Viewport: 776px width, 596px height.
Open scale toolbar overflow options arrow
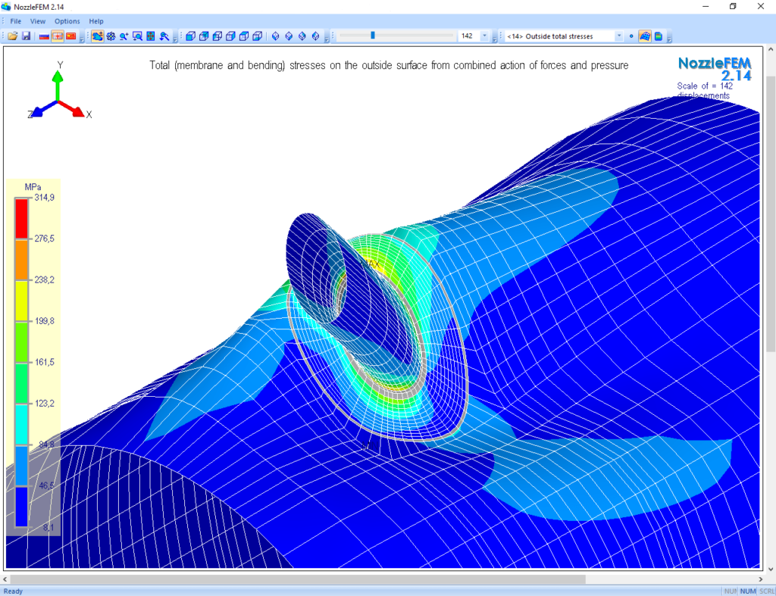494,38
